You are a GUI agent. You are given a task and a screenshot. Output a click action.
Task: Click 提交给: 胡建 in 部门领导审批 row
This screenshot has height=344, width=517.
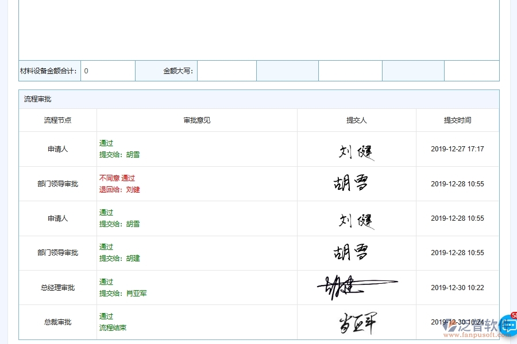click(x=119, y=259)
